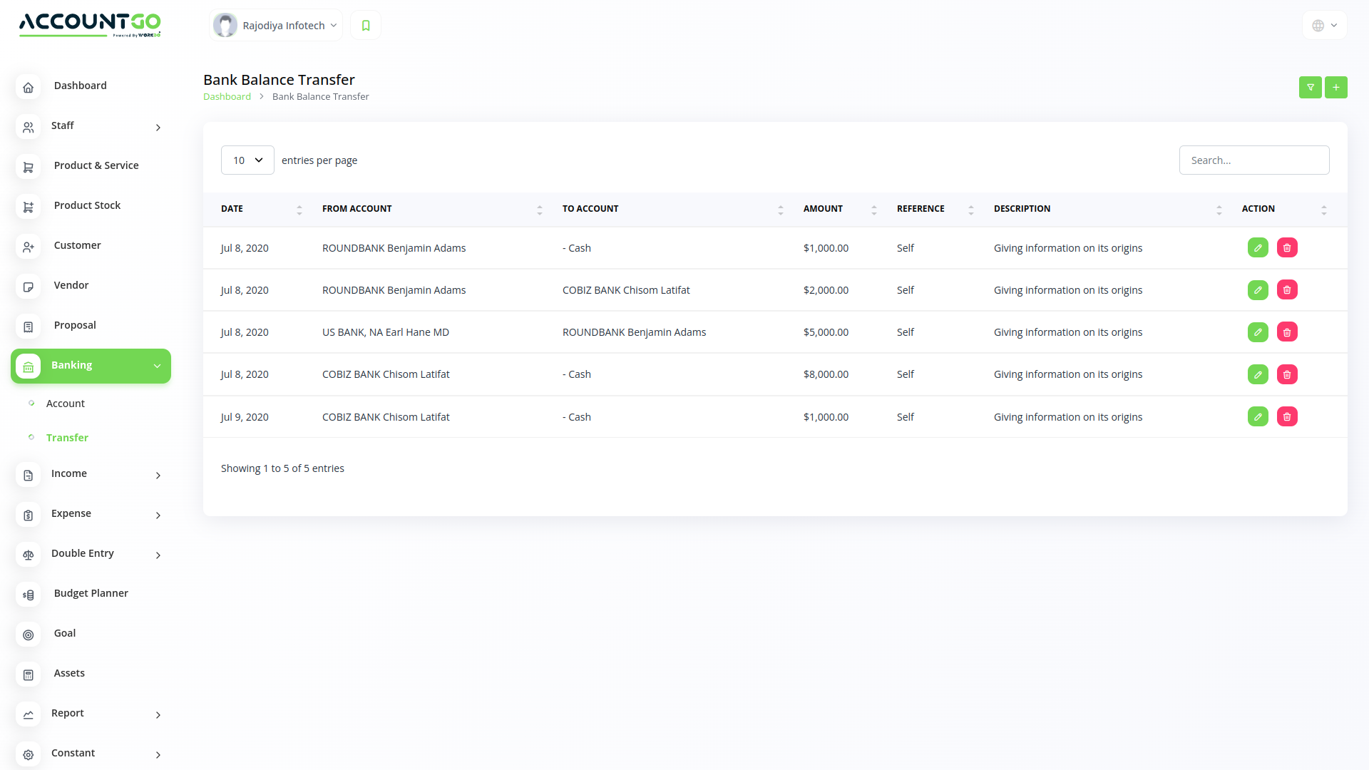Open the Dashboard sidebar icon
The image size is (1369, 770).
point(28,87)
